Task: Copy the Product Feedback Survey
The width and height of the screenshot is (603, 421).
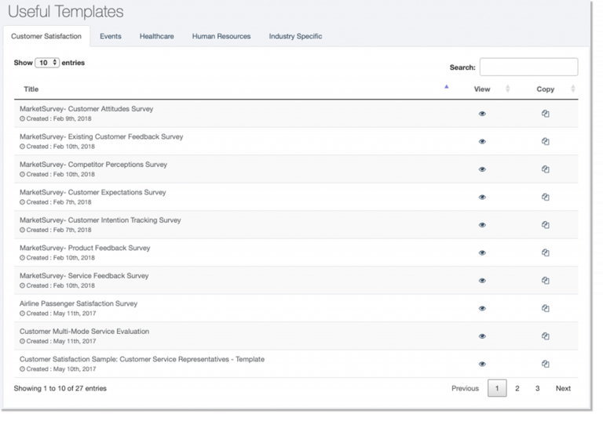Action: point(546,252)
